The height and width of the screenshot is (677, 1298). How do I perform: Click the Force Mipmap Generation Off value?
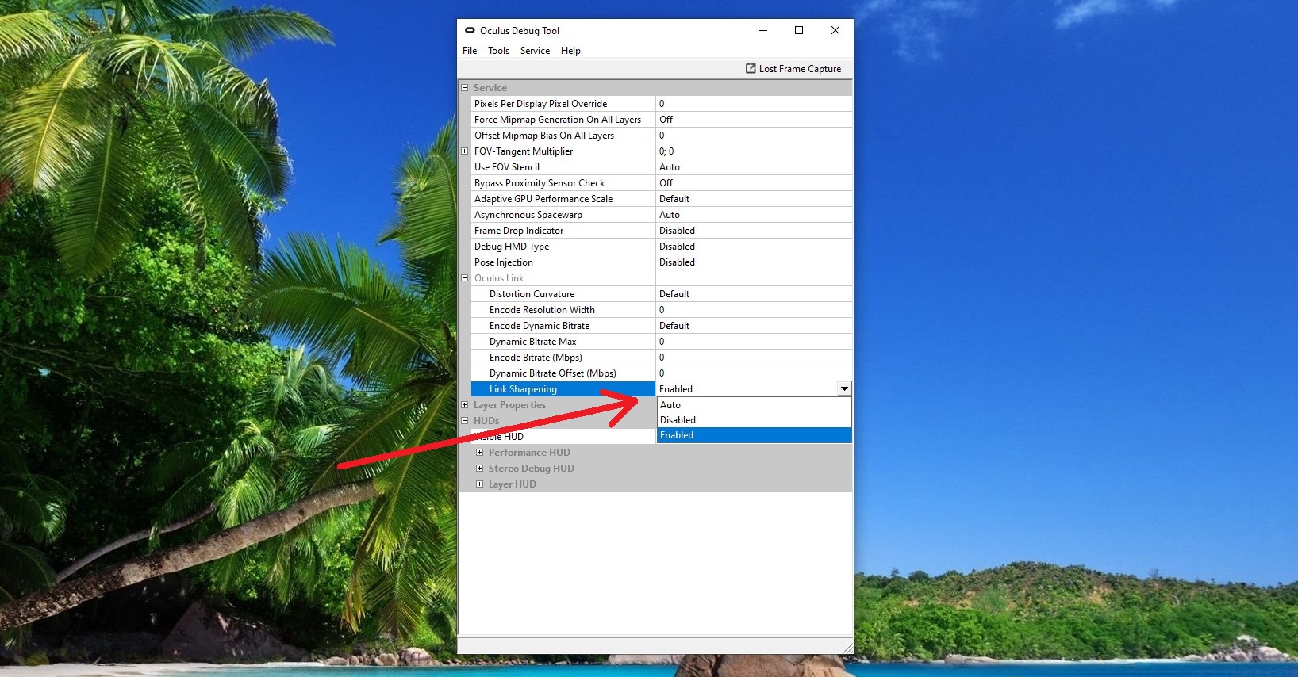(x=754, y=120)
